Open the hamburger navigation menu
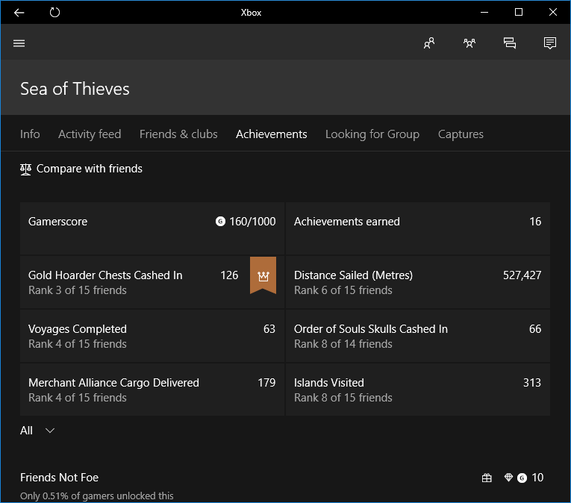This screenshot has width=571, height=503. (x=19, y=43)
